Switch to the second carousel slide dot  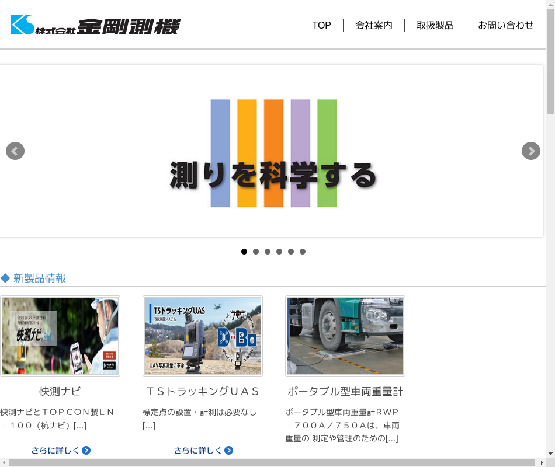coord(256,252)
